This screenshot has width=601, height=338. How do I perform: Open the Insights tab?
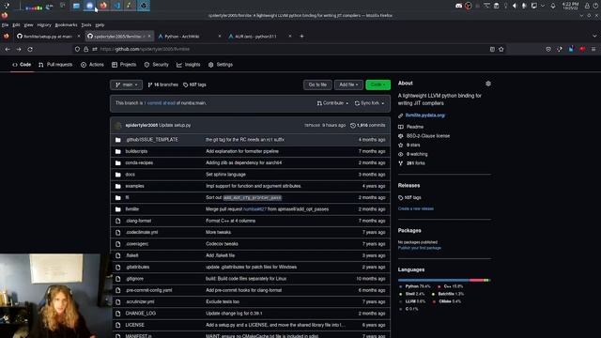pyautogui.click(x=188, y=65)
